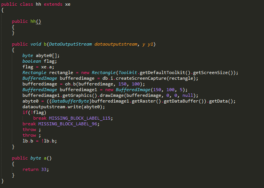The width and height of the screenshot is (264, 188).
Task: Click the 'lb.b = !lb.b;' statement
Action: (x=40, y=141)
